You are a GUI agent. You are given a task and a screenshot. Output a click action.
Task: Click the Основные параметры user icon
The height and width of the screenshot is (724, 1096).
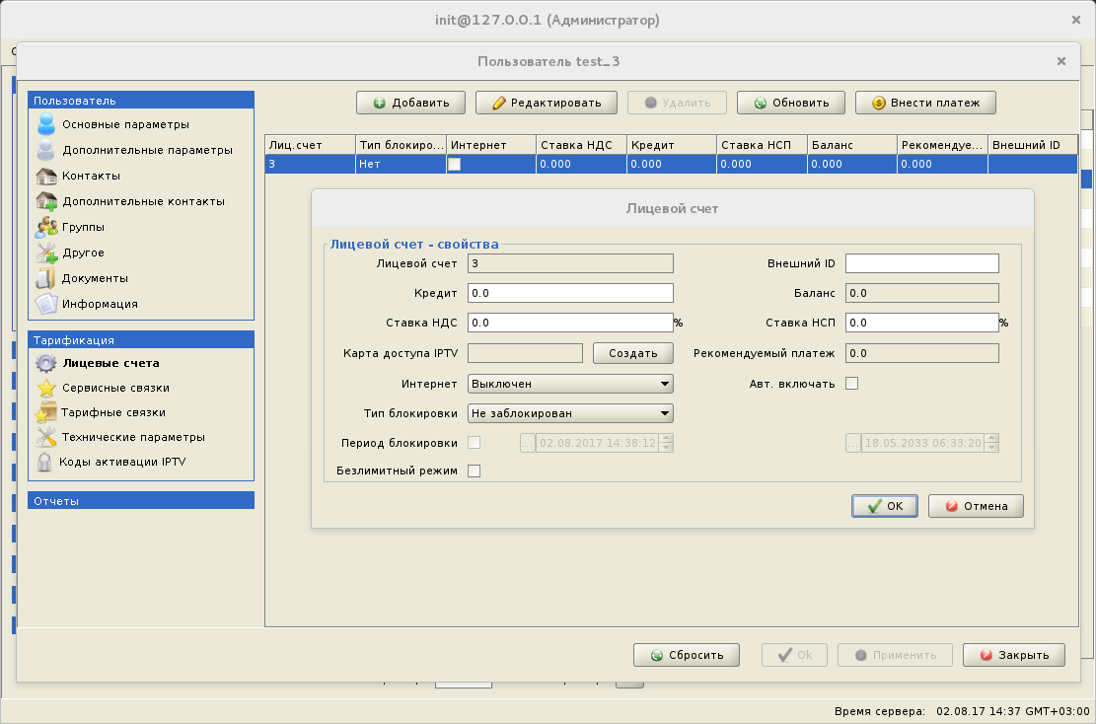[x=45, y=124]
